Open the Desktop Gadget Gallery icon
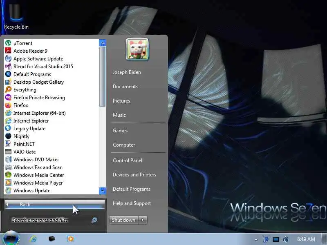This screenshot has height=245, width=327. point(8,82)
